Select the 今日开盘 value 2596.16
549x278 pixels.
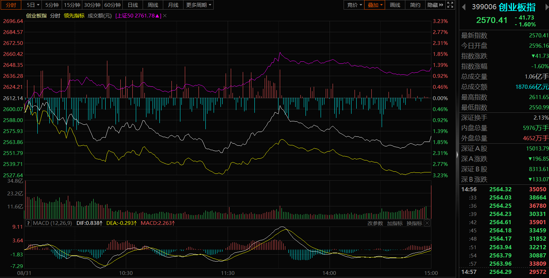click(539, 46)
